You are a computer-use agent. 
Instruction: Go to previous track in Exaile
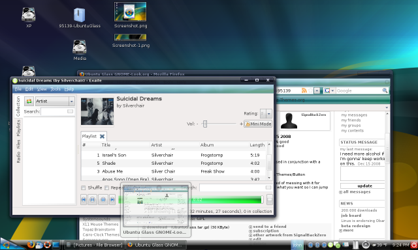[x=84, y=199]
